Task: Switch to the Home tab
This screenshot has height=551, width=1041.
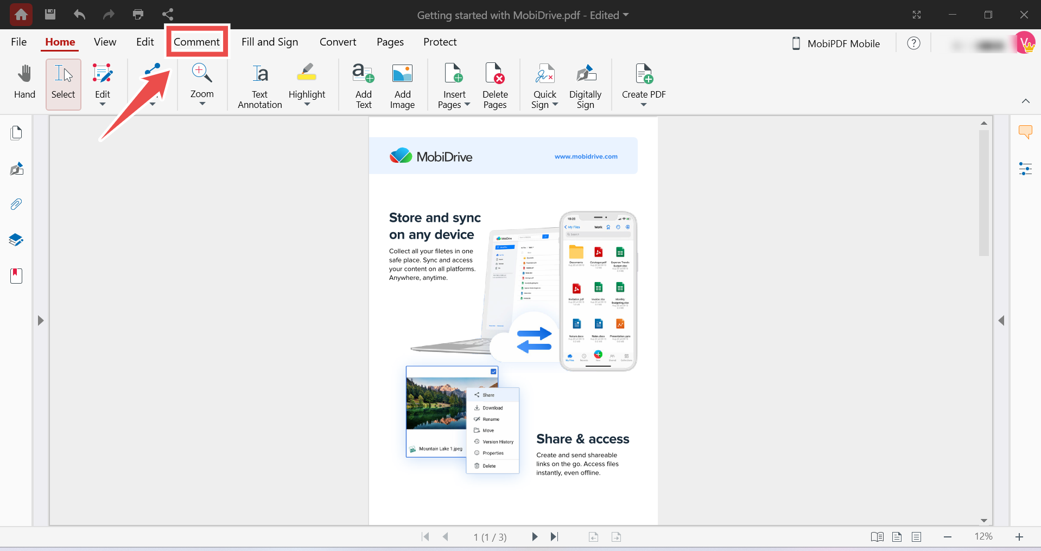Action: pyautogui.click(x=60, y=42)
